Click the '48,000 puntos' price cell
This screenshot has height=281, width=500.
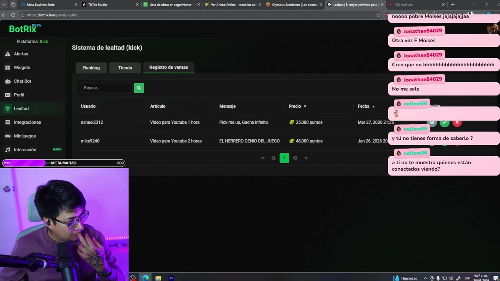click(306, 141)
